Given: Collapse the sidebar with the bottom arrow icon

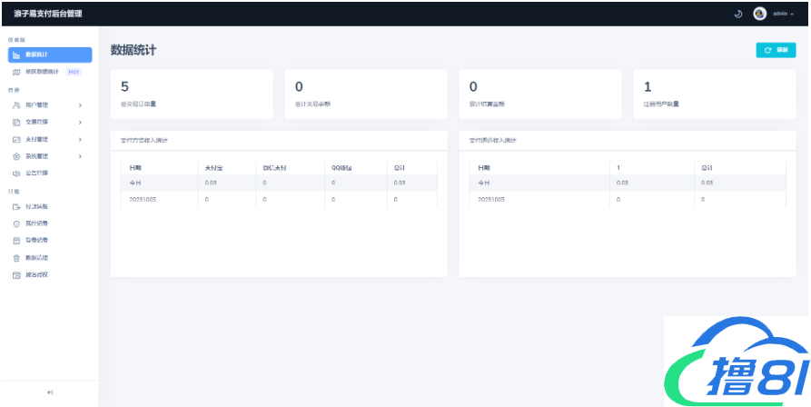Looking at the screenshot, I should click(50, 392).
